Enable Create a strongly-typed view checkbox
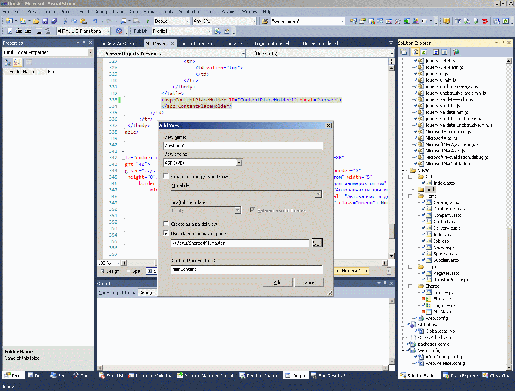Image resolution: width=515 pixels, height=391 pixels. 166,176
